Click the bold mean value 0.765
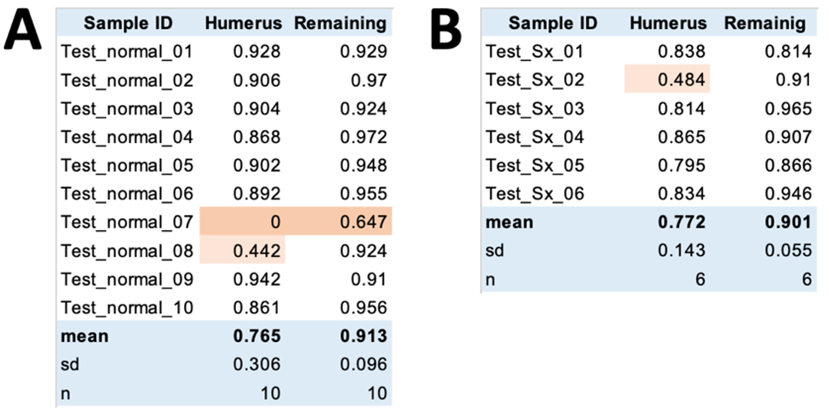The width and height of the screenshot is (829, 418). click(x=257, y=336)
